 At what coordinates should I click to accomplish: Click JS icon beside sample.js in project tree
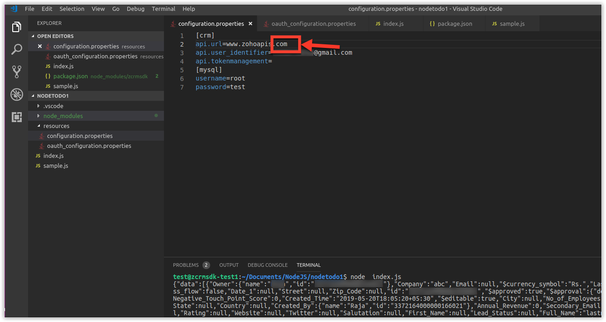click(38, 166)
